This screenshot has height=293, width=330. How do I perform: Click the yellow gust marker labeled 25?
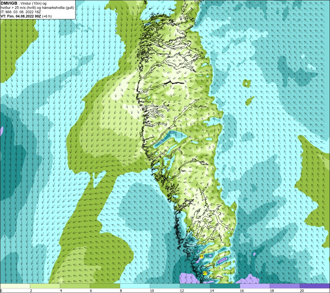[202, 256]
